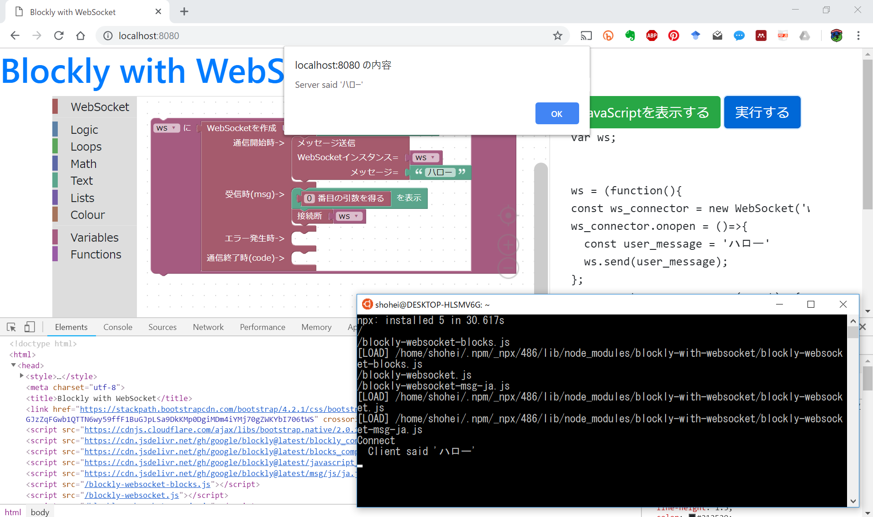Select the body breadcrumb in DevTools
The width and height of the screenshot is (873, 517).
click(x=40, y=512)
